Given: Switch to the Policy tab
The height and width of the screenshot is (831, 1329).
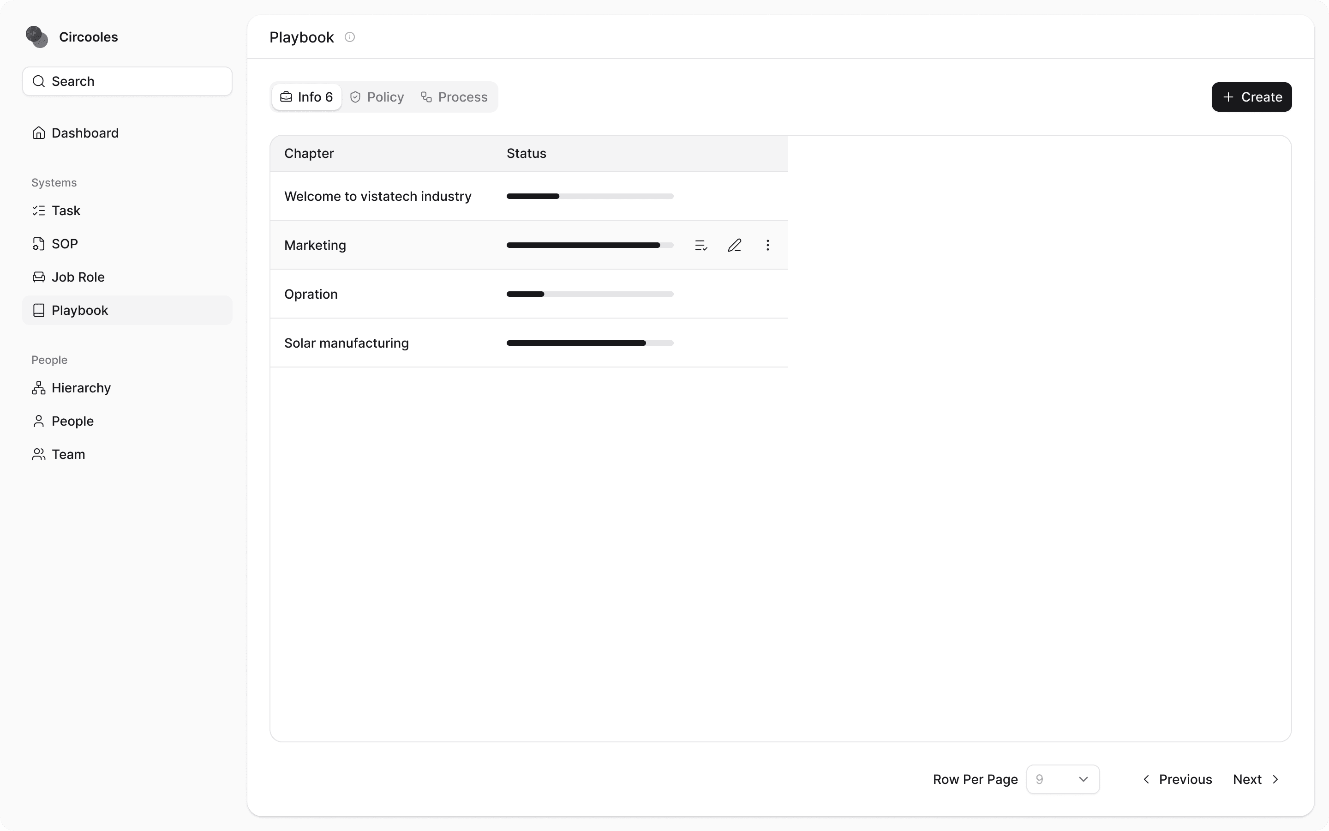Looking at the screenshot, I should pyautogui.click(x=377, y=97).
